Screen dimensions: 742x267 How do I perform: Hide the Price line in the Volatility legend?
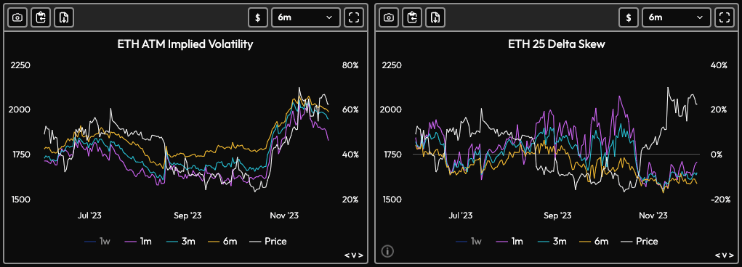pos(268,241)
